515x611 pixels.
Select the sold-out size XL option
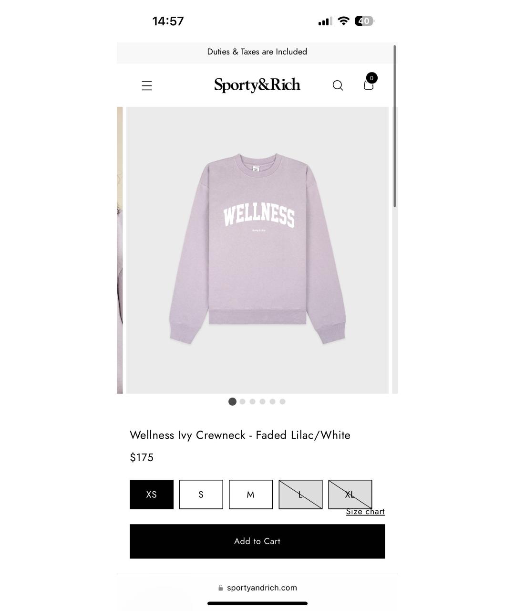pyautogui.click(x=350, y=495)
